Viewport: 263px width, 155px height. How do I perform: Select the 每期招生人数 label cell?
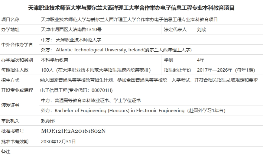pyautogui.click(x=19, y=70)
